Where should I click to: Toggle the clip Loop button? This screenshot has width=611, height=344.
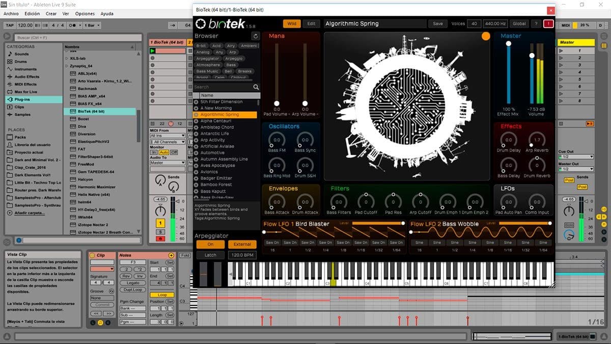162,295
